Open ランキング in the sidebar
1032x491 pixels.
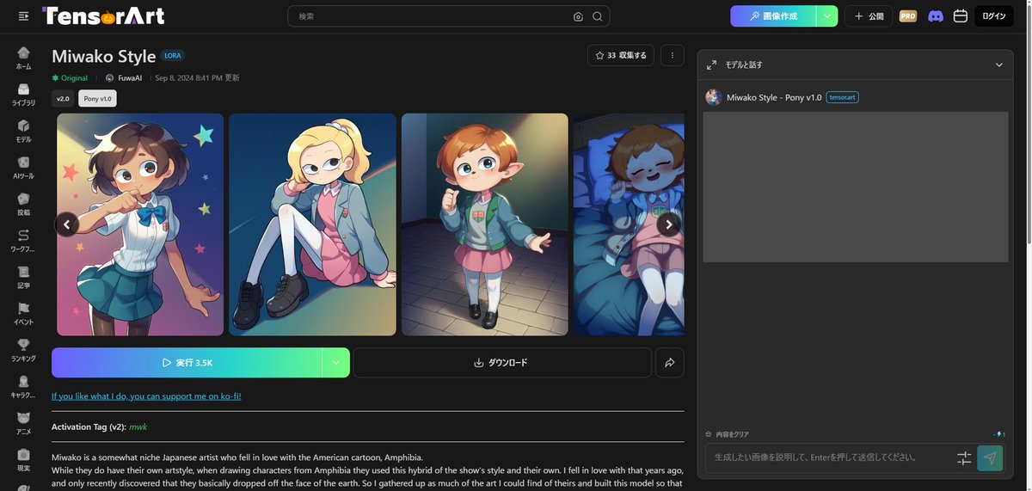[23, 351]
